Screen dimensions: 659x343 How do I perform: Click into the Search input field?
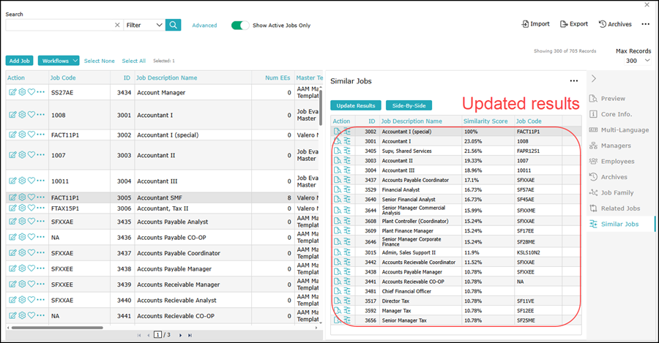click(x=59, y=25)
